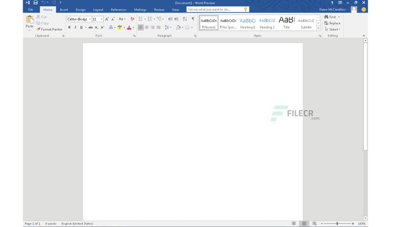The height and width of the screenshot is (227, 393).
Task: Apply subscript formatting
Action: pyautogui.click(x=96, y=28)
